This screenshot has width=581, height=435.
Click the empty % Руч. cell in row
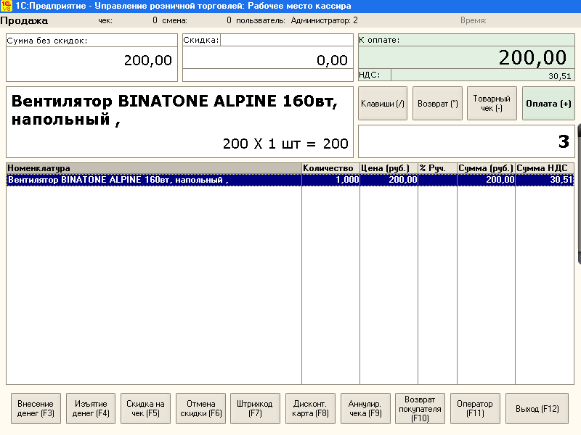click(x=438, y=180)
